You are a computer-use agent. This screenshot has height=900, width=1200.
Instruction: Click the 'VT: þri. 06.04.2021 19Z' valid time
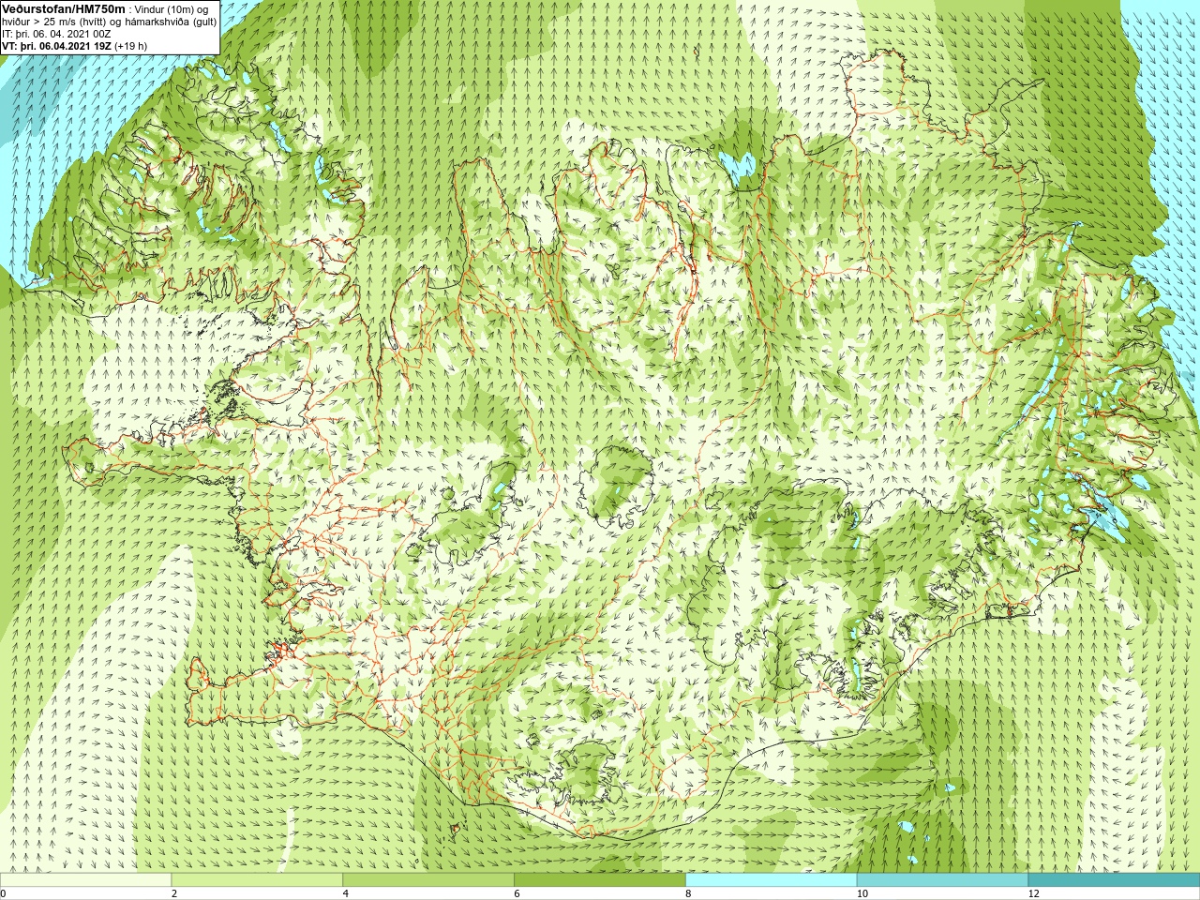point(55,46)
